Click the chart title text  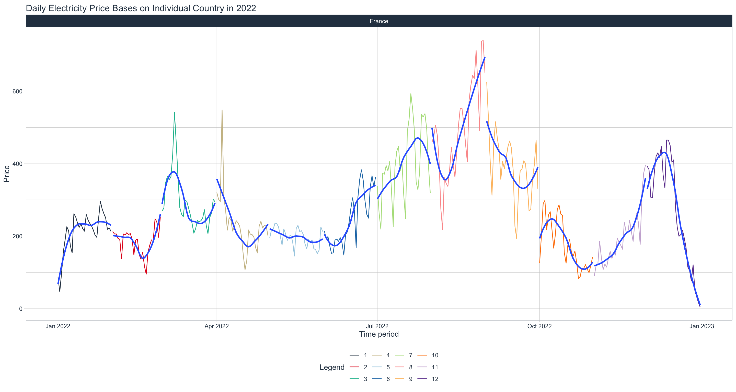coord(141,8)
